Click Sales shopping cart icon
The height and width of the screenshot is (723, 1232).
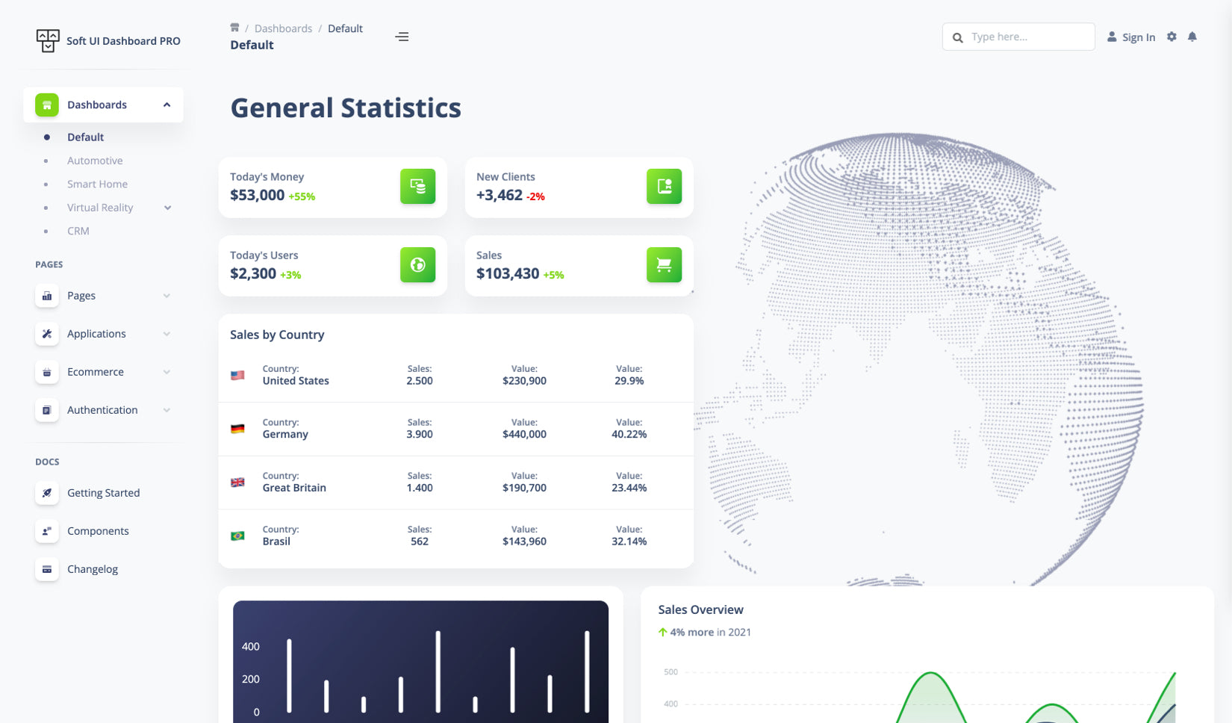pyautogui.click(x=665, y=265)
